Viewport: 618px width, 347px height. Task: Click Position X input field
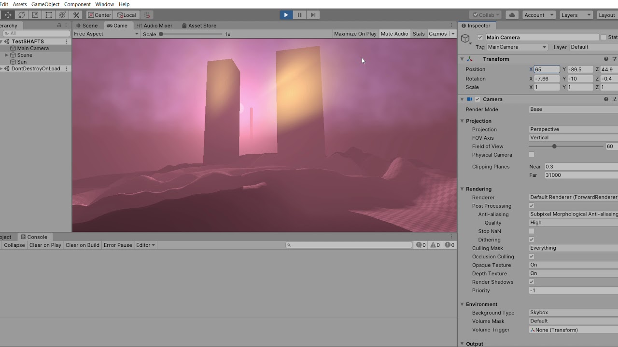point(547,69)
